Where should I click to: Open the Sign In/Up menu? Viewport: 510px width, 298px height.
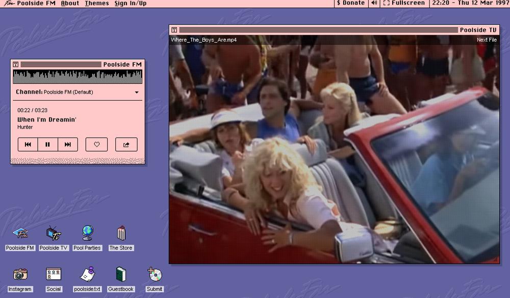(131, 3)
